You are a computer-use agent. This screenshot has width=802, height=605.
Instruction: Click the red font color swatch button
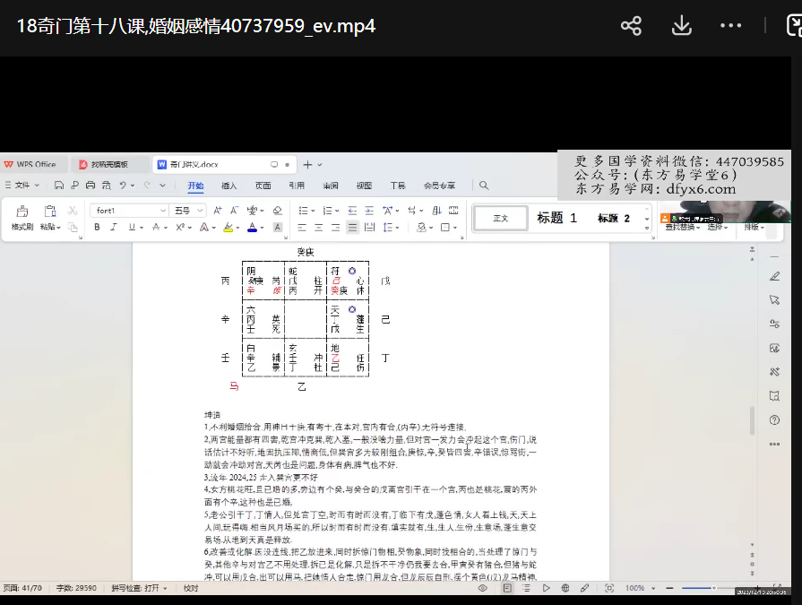(253, 228)
